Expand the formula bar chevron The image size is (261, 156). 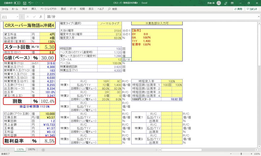[259, 17]
